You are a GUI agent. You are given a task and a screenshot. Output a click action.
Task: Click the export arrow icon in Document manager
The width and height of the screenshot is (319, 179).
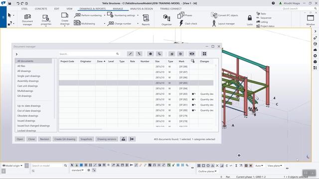point(132,139)
